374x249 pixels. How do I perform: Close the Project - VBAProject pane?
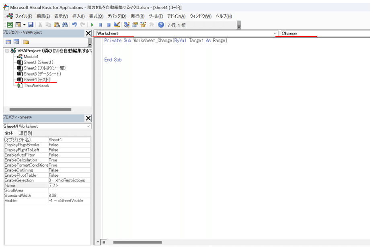[88, 33]
